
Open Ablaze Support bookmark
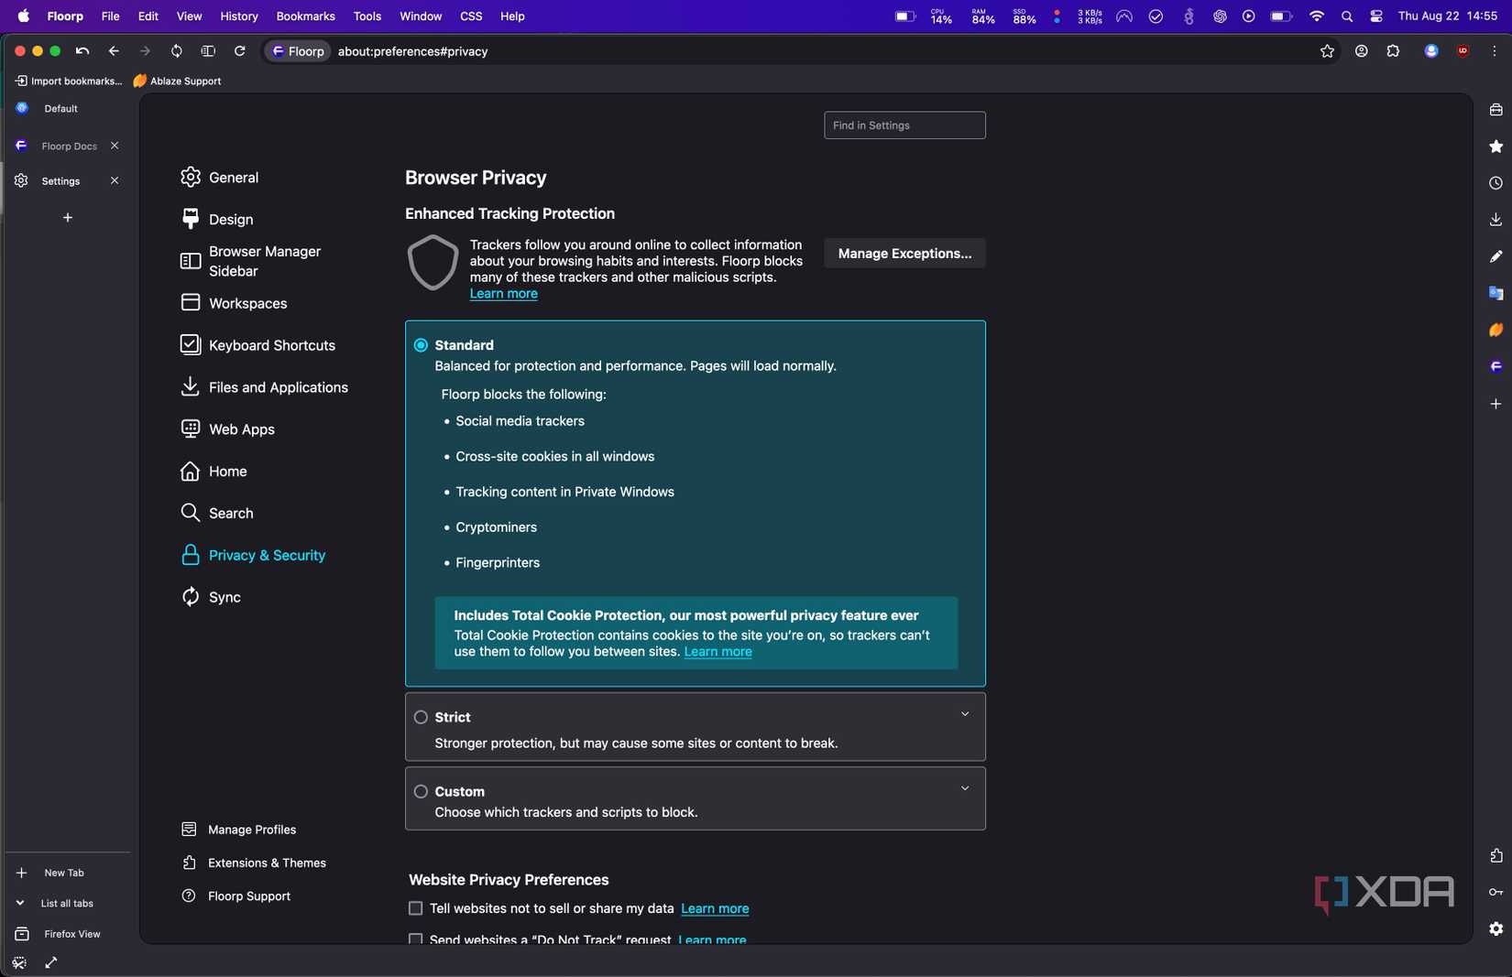click(x=177, y=81)
